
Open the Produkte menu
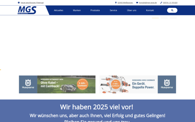pos(95,10)
